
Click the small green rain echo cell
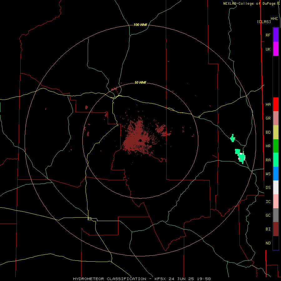233,138
